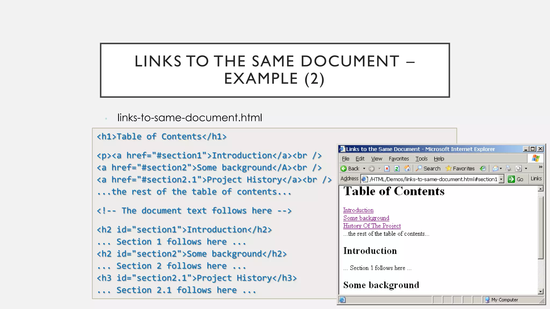This screenshot has width=550, height=309.
Task: Click the page icon in the address bar
Action: pos(365,179)
